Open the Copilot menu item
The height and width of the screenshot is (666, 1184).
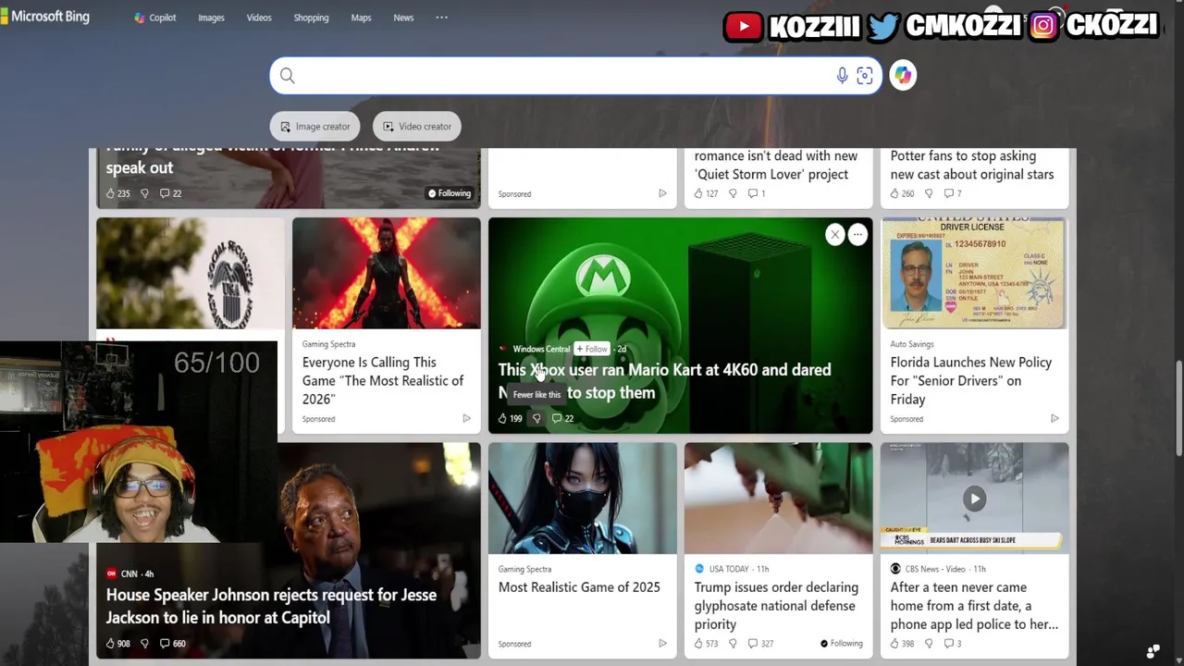click(154, 18)
